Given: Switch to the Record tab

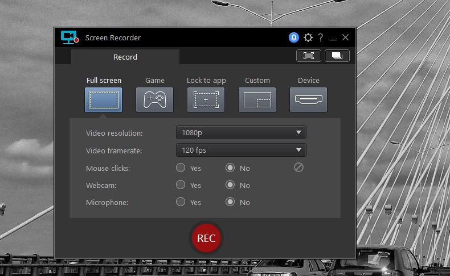Looking at the screenshot, I should [125, 57].
